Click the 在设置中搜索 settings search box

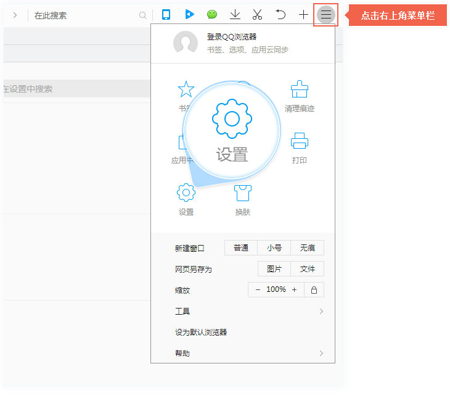[x=77, y=89]
